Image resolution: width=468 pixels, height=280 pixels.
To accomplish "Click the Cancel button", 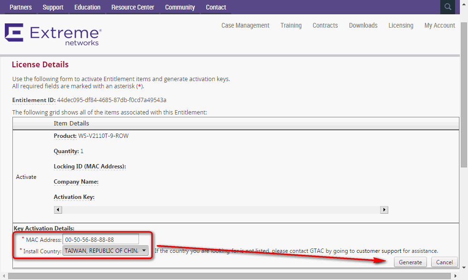I will pyautogui.click(x=445, y=262).
